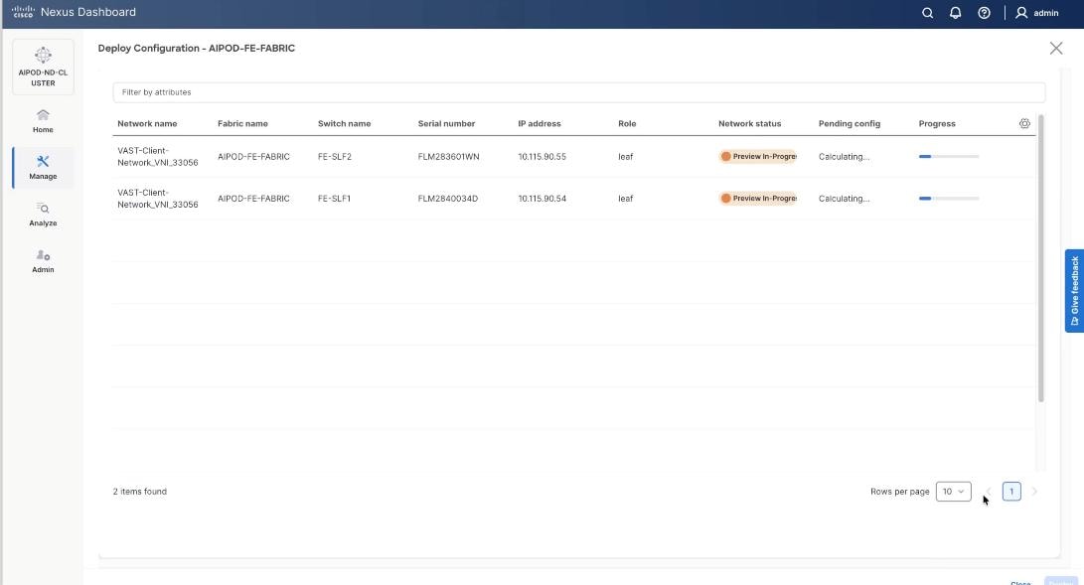
Task: Click leaf role in FE-SLF2 row
Action: coord(626,157)
